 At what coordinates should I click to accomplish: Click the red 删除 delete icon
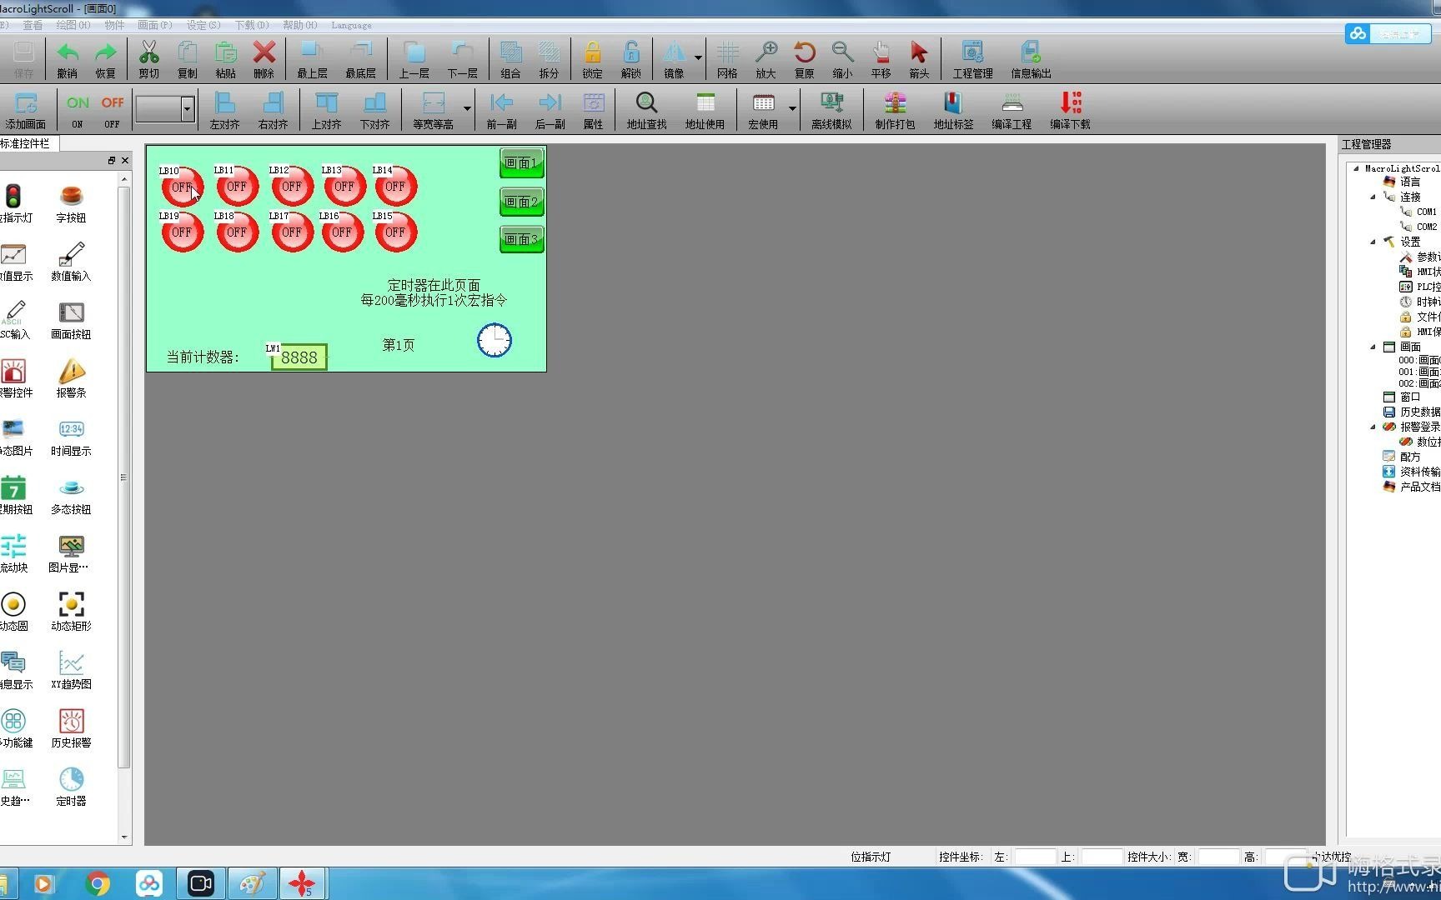point(264,59)
